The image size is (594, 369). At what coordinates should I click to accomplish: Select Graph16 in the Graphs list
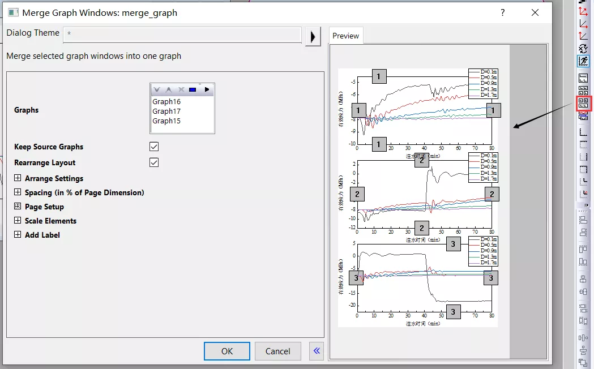point(166,101)
